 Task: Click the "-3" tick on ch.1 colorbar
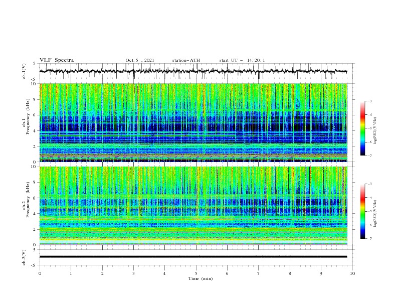point(369,101)
